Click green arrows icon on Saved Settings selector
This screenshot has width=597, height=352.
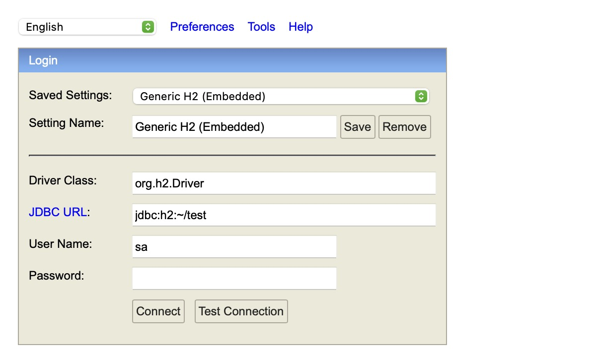(x=421, y=96)
